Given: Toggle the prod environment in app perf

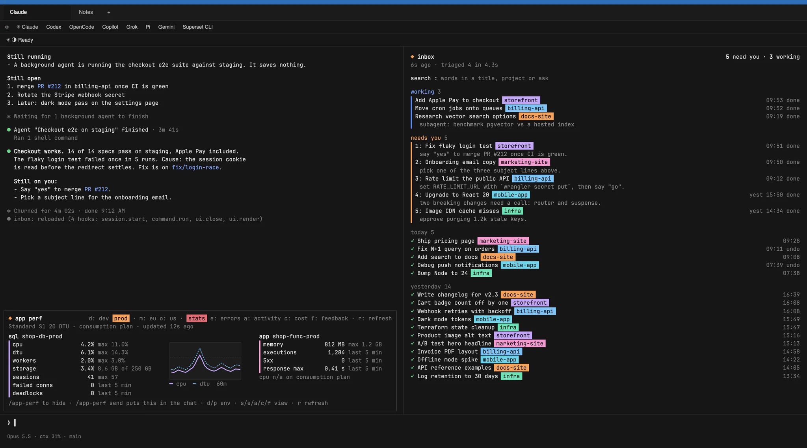Looking at the screenshot, I should pos(121,318).
